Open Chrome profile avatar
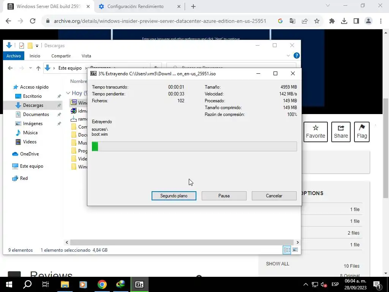389x292 pixels. tap(368, 21)
